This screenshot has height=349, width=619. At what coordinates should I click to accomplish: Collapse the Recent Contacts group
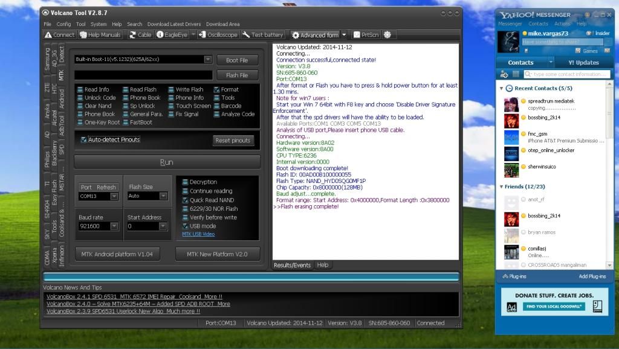(501, 88)
